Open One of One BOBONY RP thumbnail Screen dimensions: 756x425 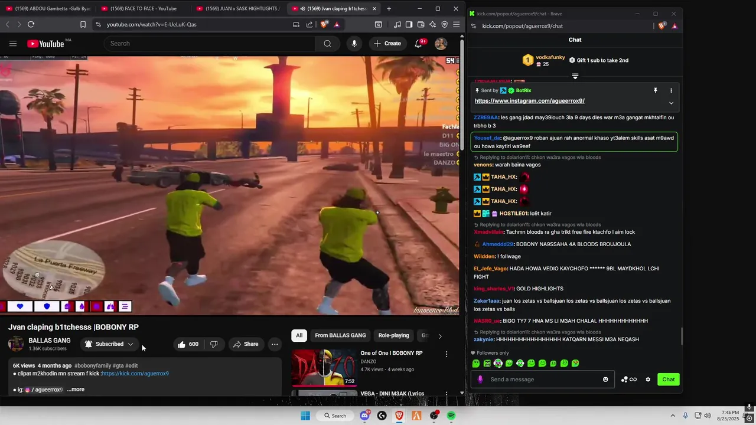coord(324,367)
